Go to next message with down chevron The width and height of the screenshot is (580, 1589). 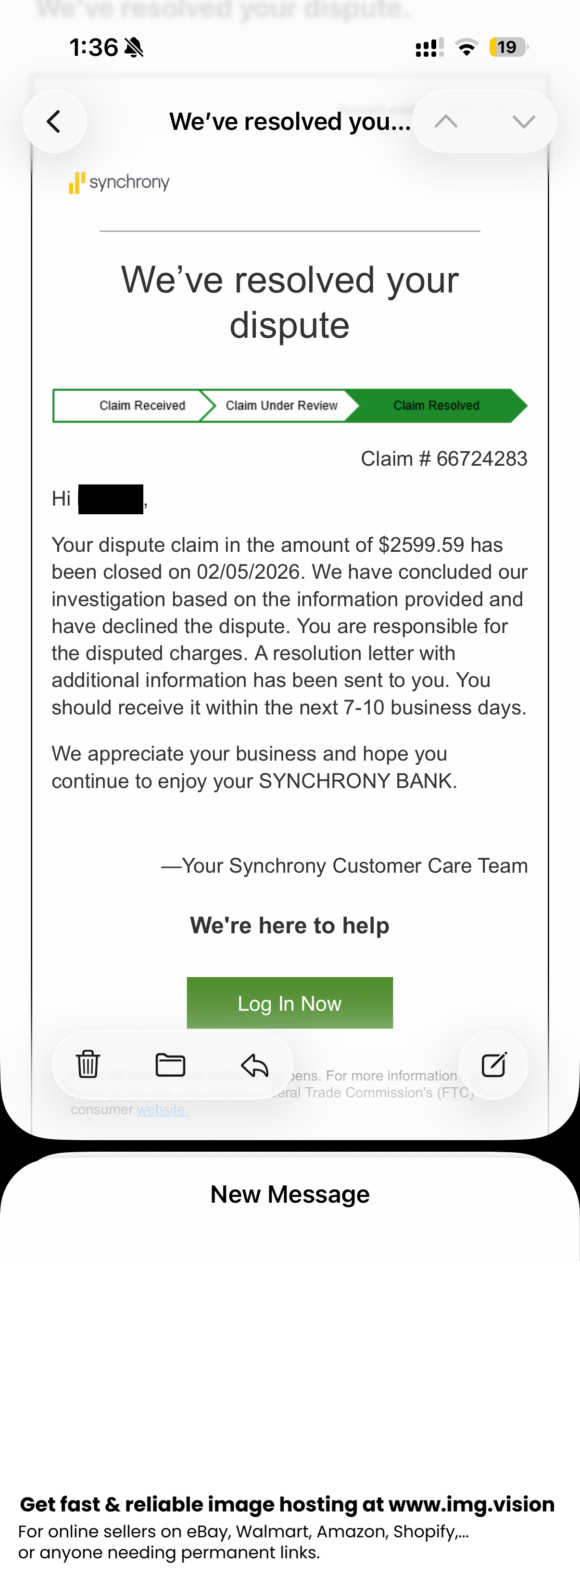(x=523, y=122)
